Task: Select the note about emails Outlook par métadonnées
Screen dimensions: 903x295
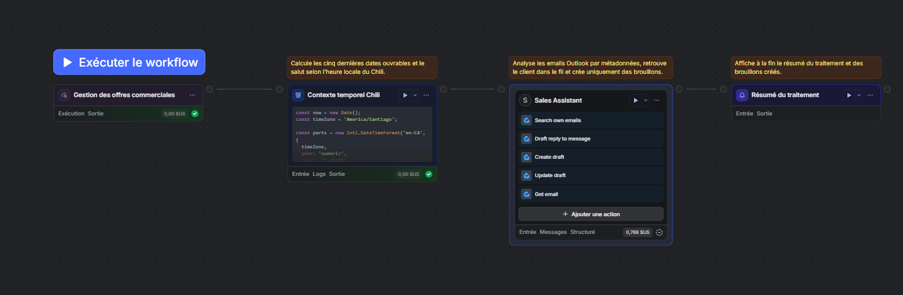Action: [x=591, y=68]
